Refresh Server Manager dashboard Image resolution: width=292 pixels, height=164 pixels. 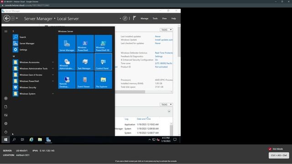125,18
